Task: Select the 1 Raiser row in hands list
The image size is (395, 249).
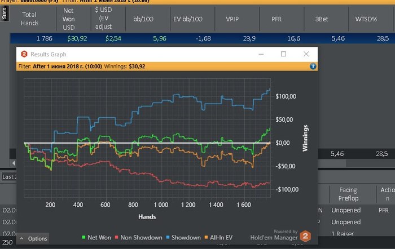Action: 343,234
